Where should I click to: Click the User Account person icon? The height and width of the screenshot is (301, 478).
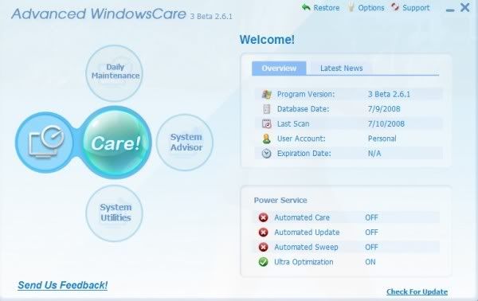tap(266, 139)
